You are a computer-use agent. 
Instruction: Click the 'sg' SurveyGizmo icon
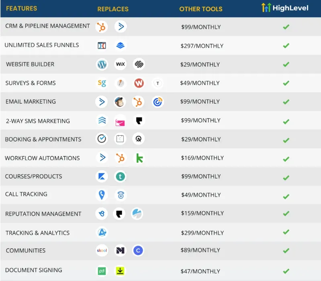coord(102,83)
